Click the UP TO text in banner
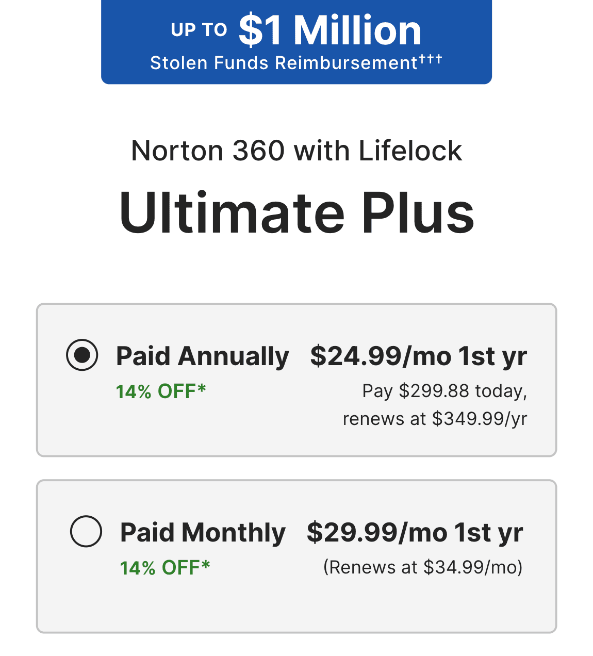 coord(199,30)
